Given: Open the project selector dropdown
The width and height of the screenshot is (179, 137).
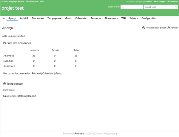Looking at the screenshot, I should [161, 7].
